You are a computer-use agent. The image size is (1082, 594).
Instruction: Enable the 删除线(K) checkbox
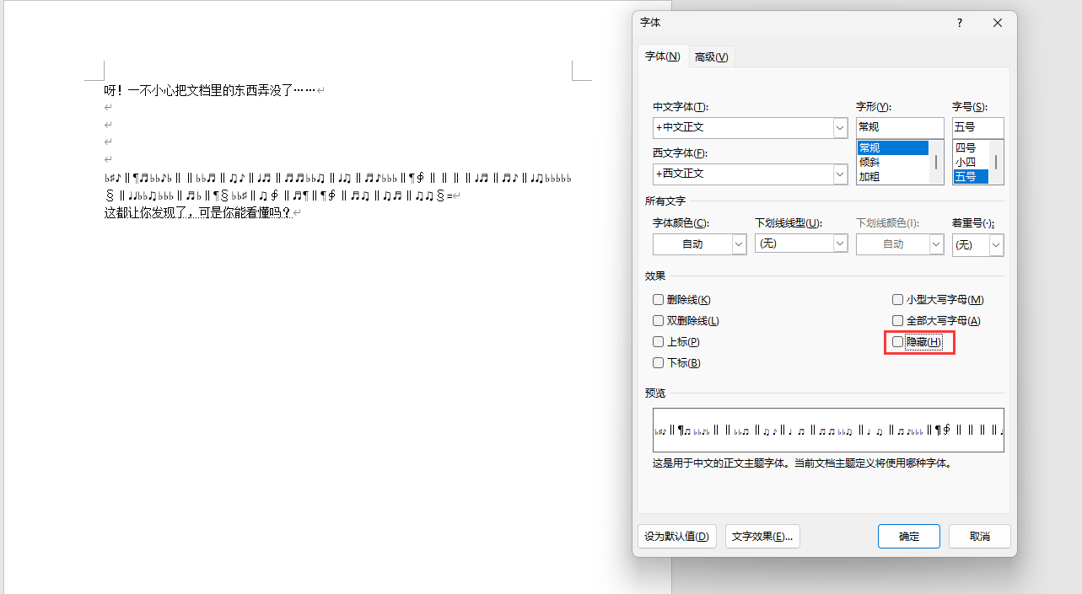tap(658, 300)
